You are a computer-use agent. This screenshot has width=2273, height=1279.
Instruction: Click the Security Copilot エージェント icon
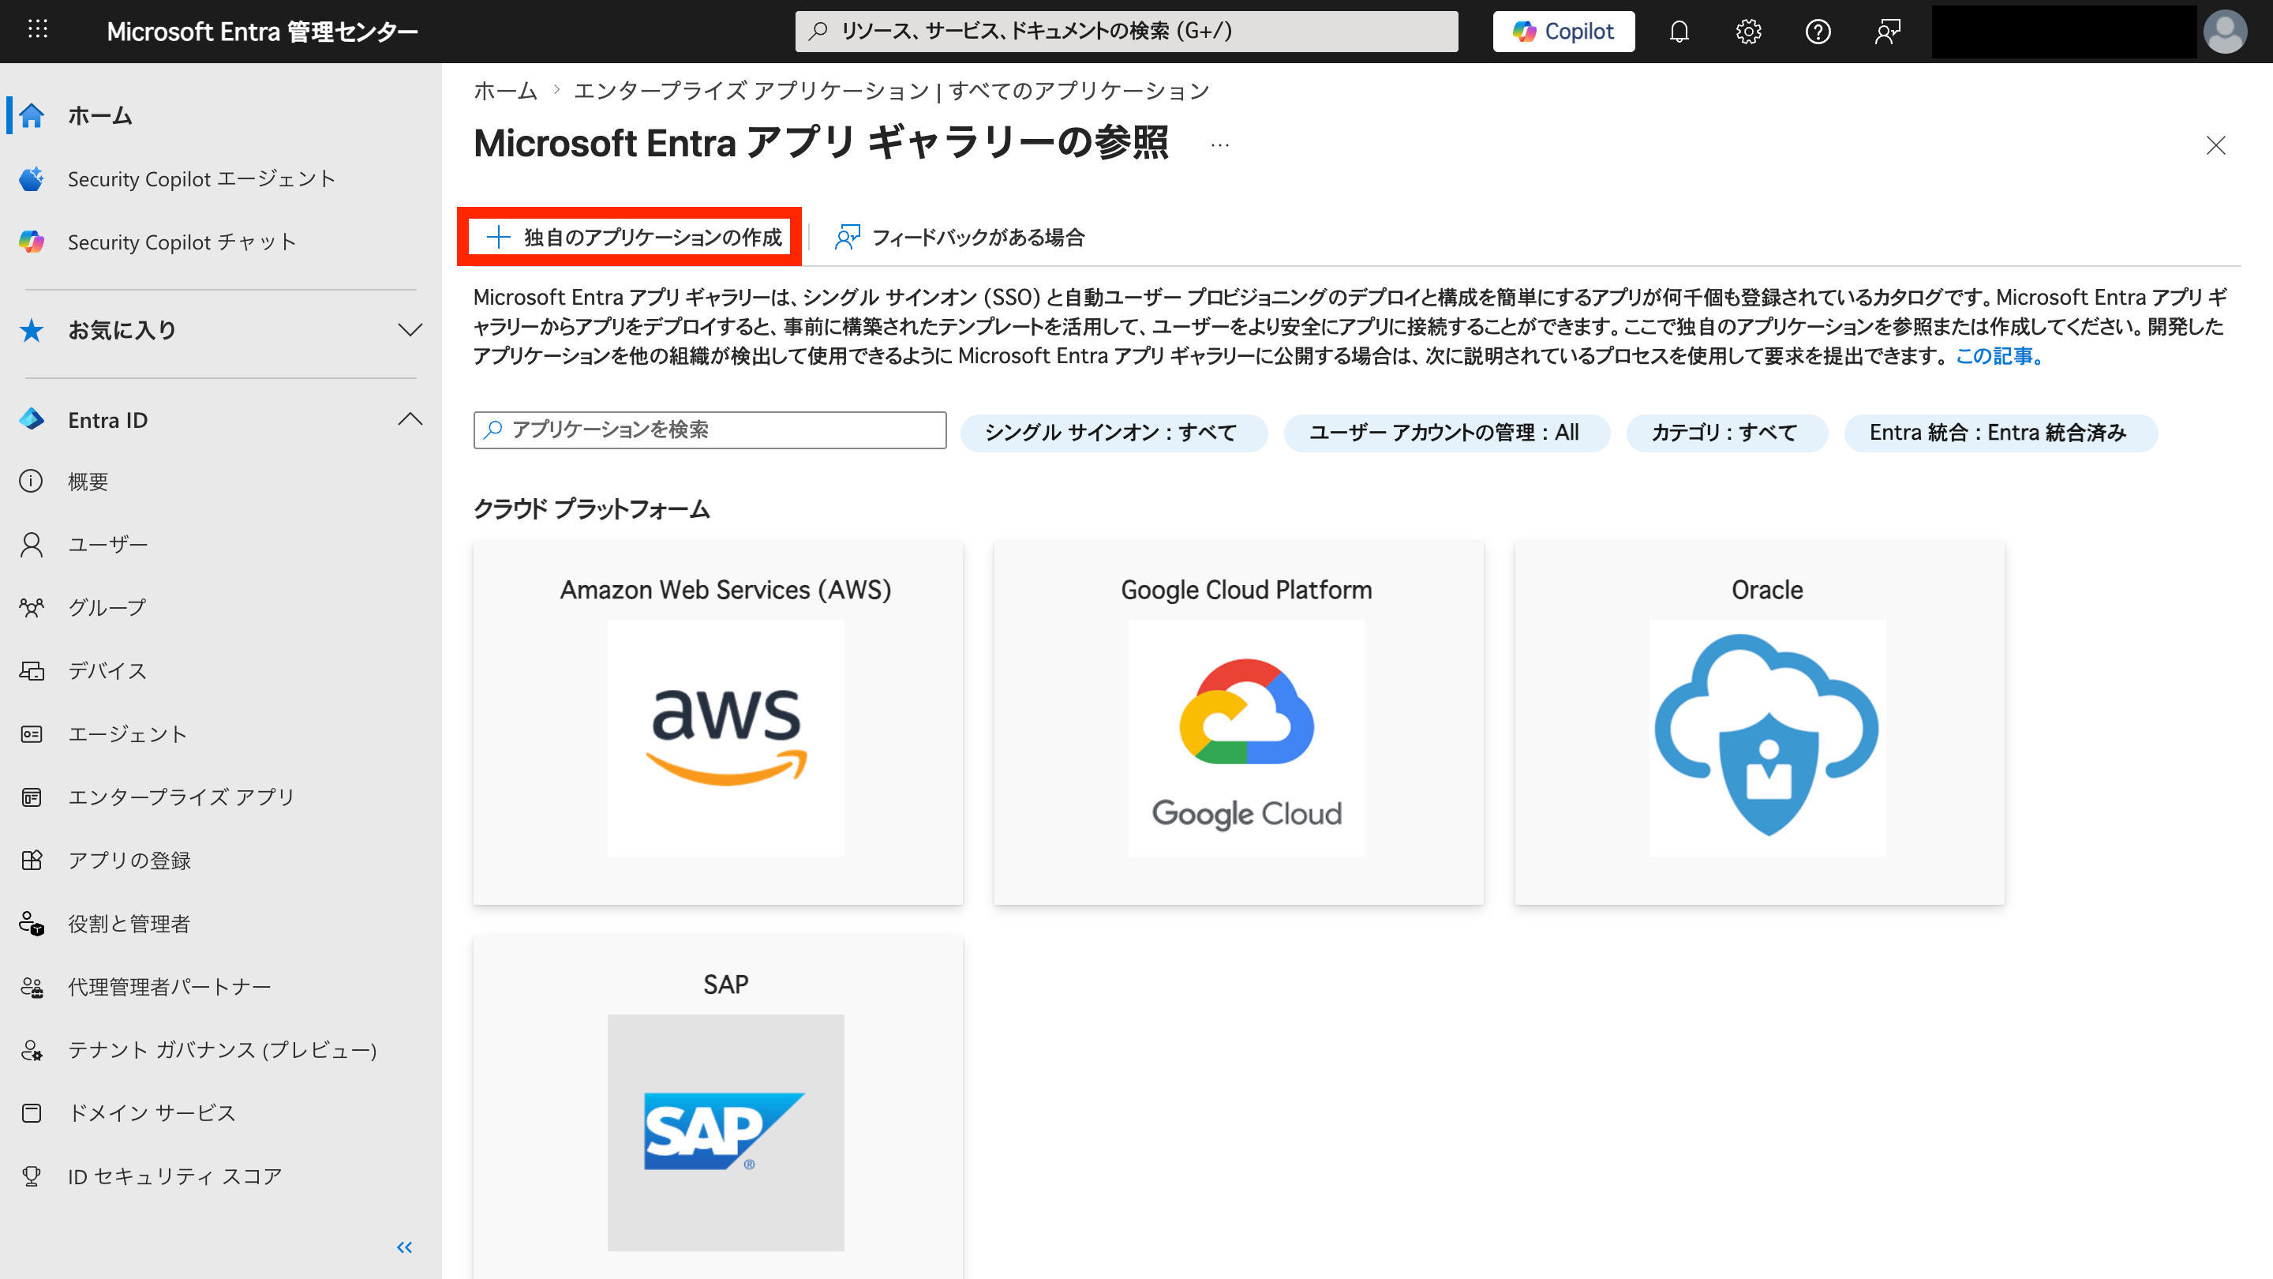32,179
